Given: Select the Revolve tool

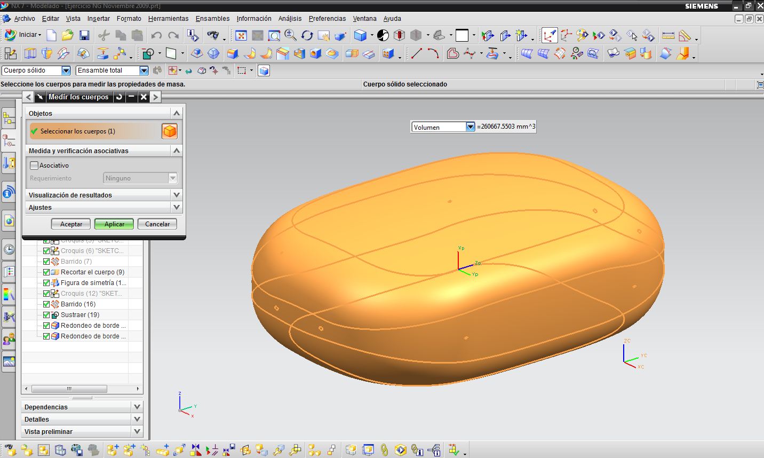Looking at the screenshot, I should [x=47, y=53].
